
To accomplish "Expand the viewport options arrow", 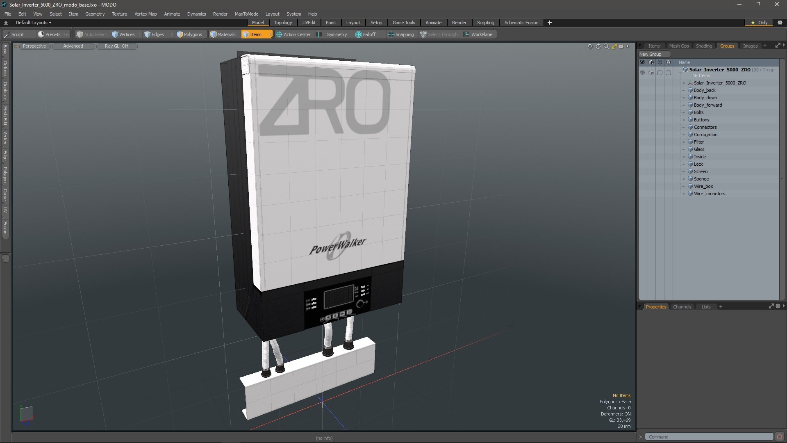I will (x=628, y=46).
